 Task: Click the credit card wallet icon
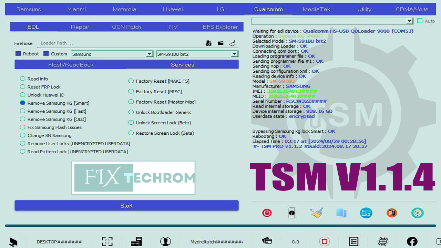[267, 241]
